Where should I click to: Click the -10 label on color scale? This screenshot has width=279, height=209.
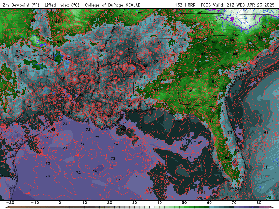[x=35, y=203]
